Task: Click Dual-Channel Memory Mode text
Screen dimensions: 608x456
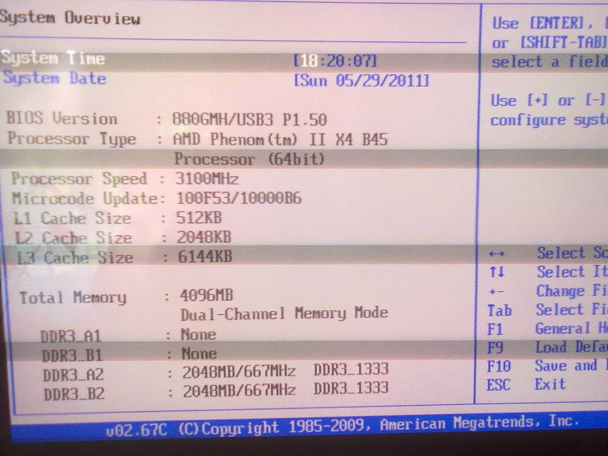Action: [284, 313]
